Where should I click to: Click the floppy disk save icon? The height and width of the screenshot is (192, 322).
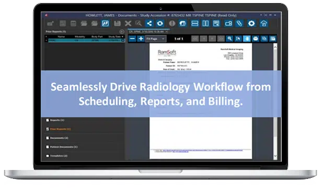pos(117,24)
